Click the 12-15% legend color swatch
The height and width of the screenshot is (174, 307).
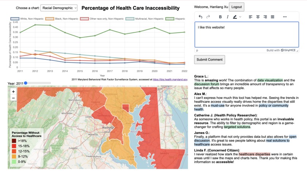click(14, 151)
